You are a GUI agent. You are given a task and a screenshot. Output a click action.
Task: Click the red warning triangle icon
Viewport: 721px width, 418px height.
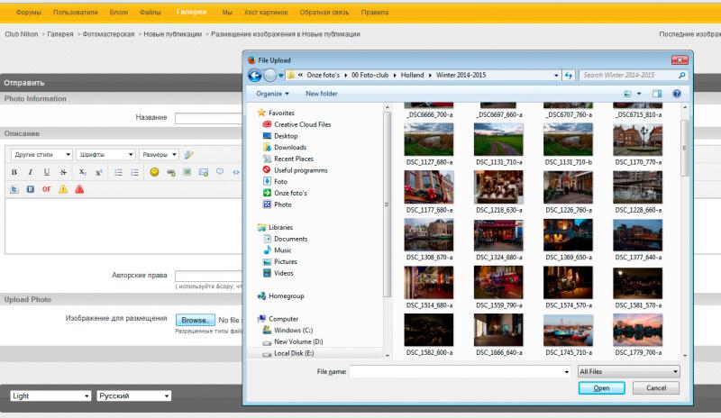point(79,189)
